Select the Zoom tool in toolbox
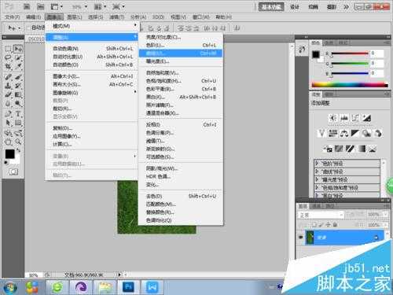This screenshot has height=295, width=393. (x=18, y=142)
